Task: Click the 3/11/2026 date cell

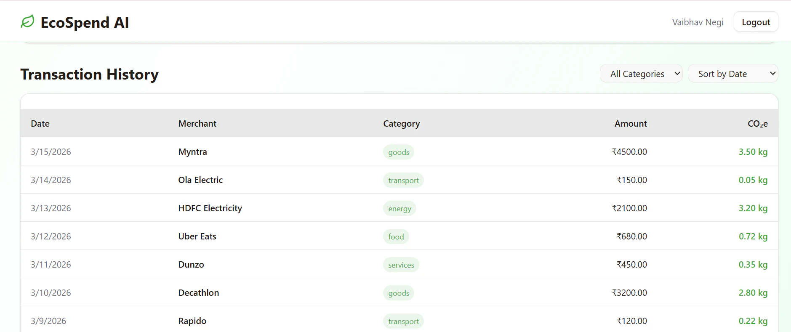Action: 51,265
